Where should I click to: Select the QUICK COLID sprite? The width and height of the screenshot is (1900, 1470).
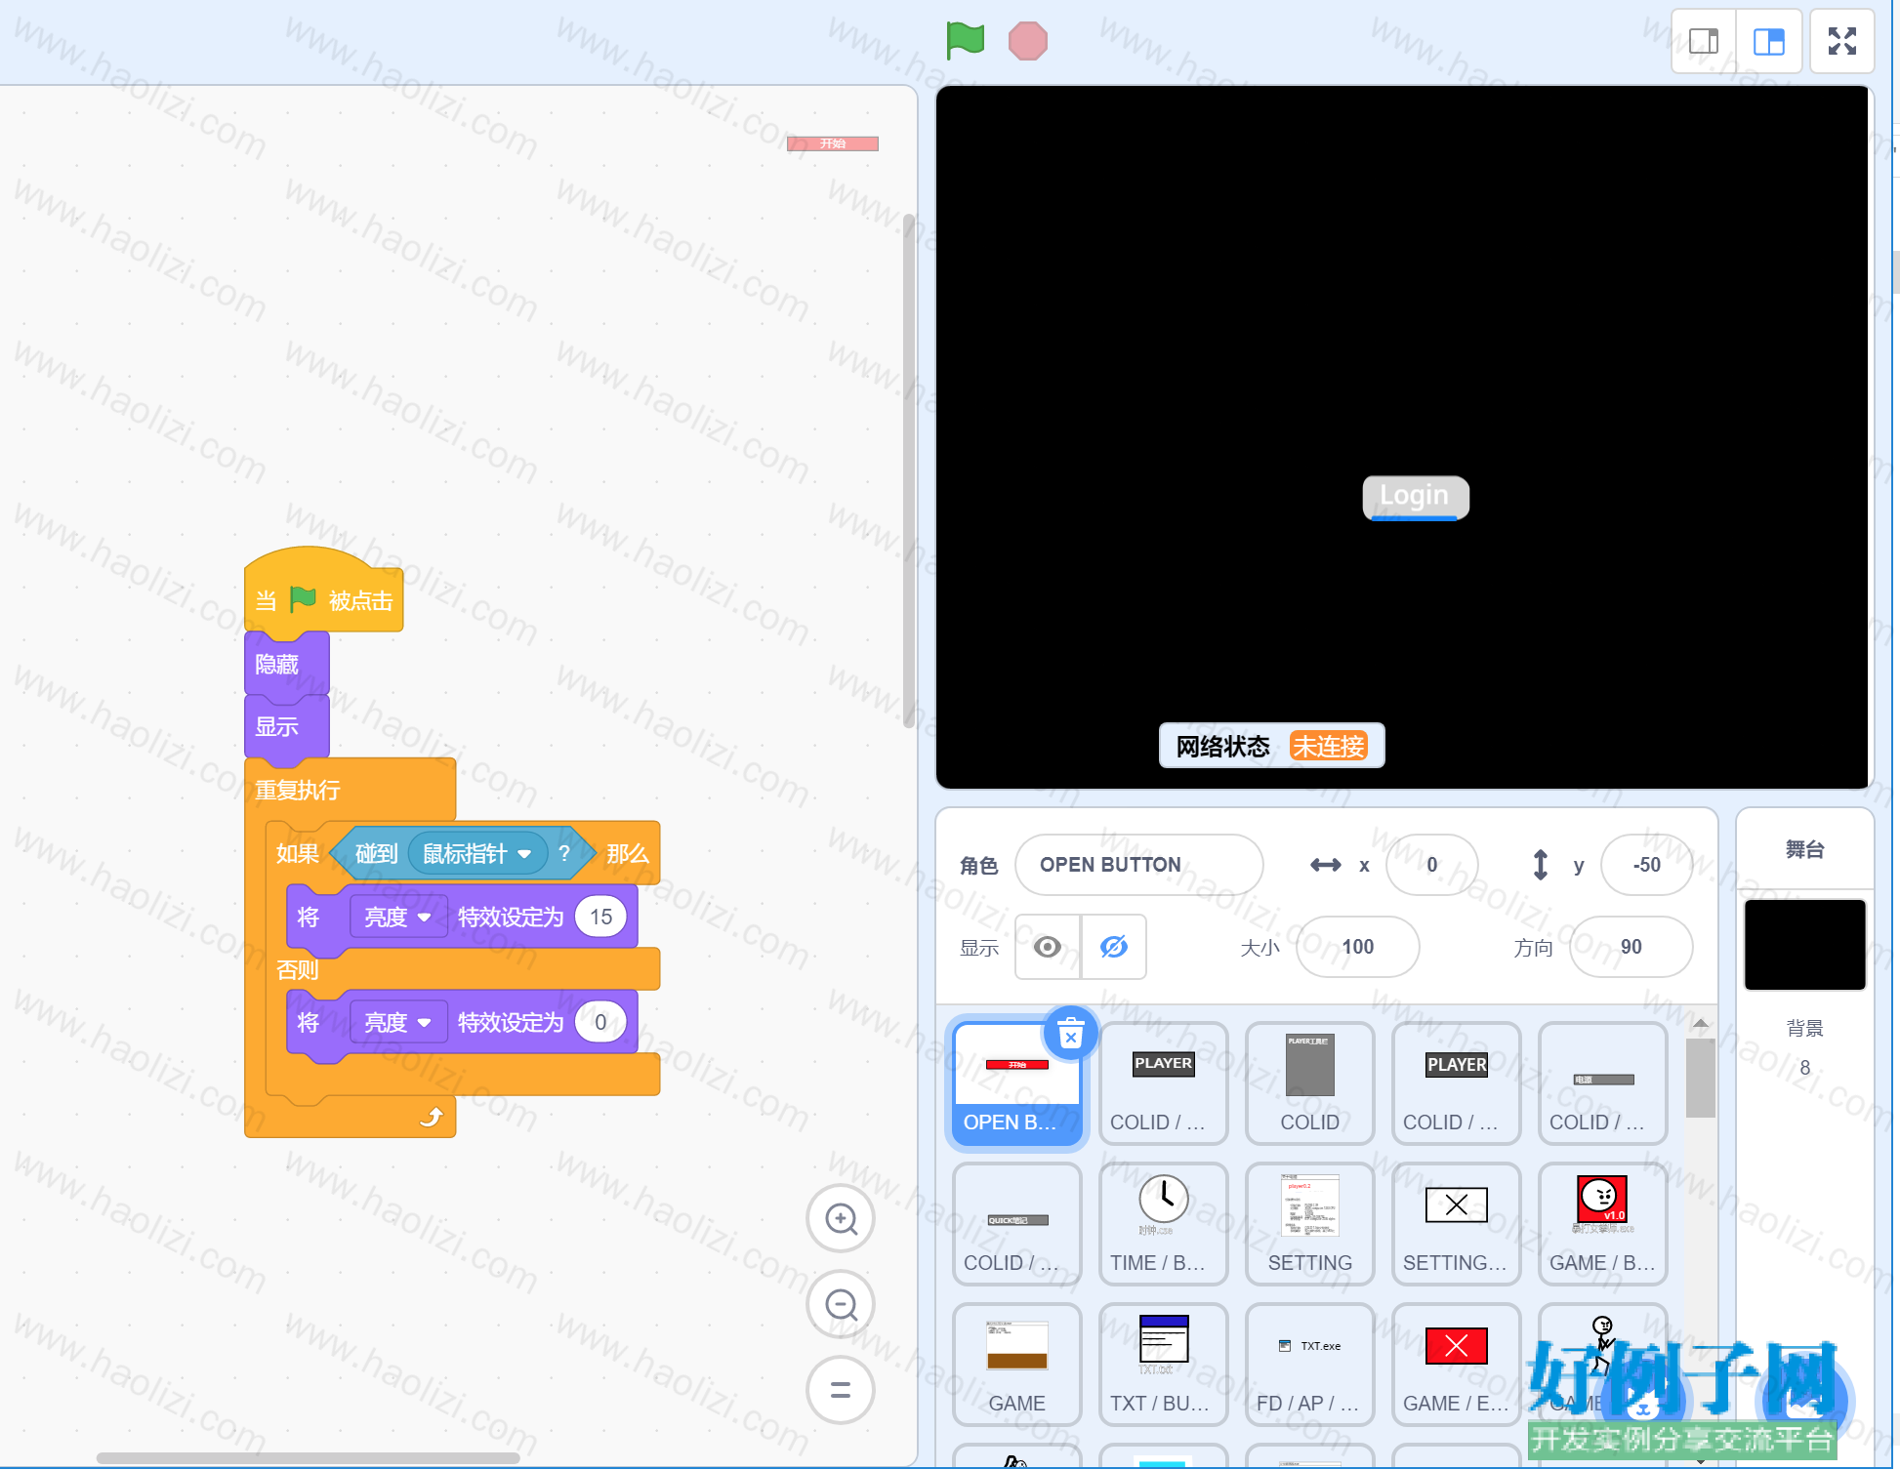click(x=1016, y=1224)
